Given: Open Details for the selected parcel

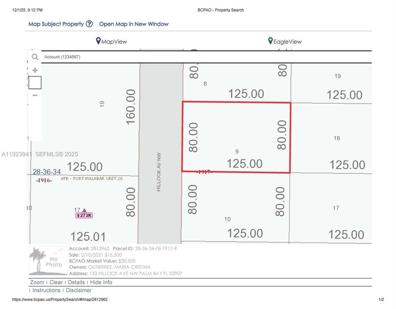Looking at the screenshot, I should pos(76,282).
